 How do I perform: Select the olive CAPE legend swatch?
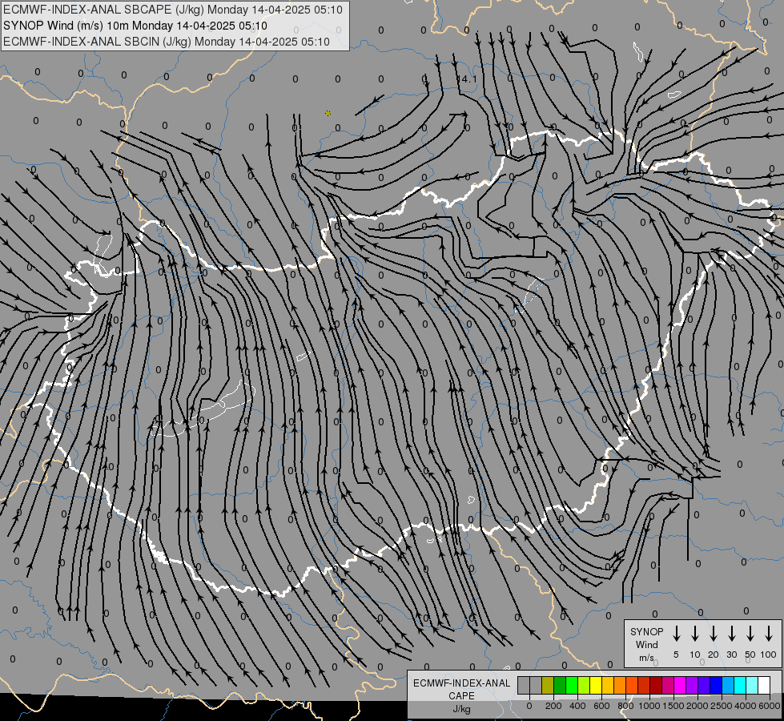(548, 685)
